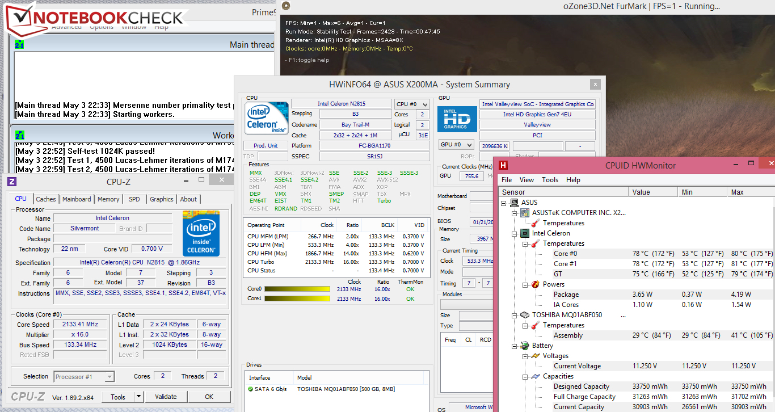Click the Capacities icon under Battery
This screenshot has width=775, height=412.
point(536,376)
